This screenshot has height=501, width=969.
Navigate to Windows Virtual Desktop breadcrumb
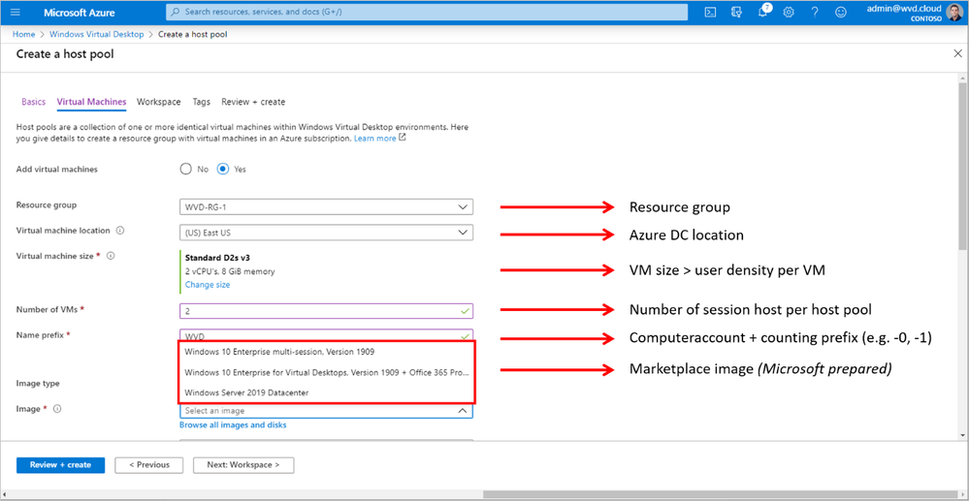[x=96, y=34]
